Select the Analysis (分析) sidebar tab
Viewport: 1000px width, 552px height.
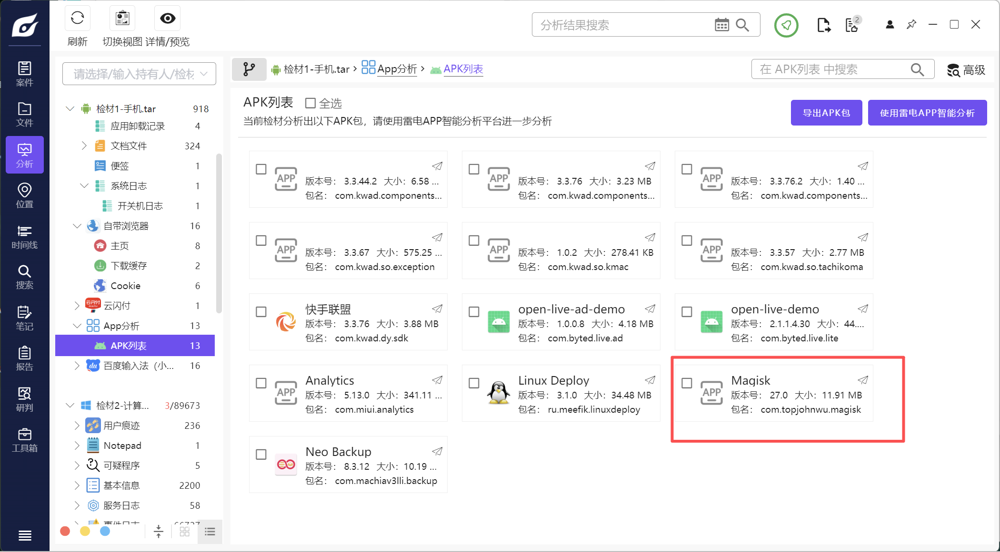tap(25, 155)
